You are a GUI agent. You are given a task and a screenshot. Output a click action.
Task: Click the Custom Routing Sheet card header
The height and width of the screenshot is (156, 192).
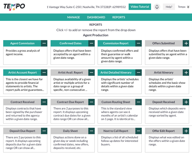click(115, 102)
